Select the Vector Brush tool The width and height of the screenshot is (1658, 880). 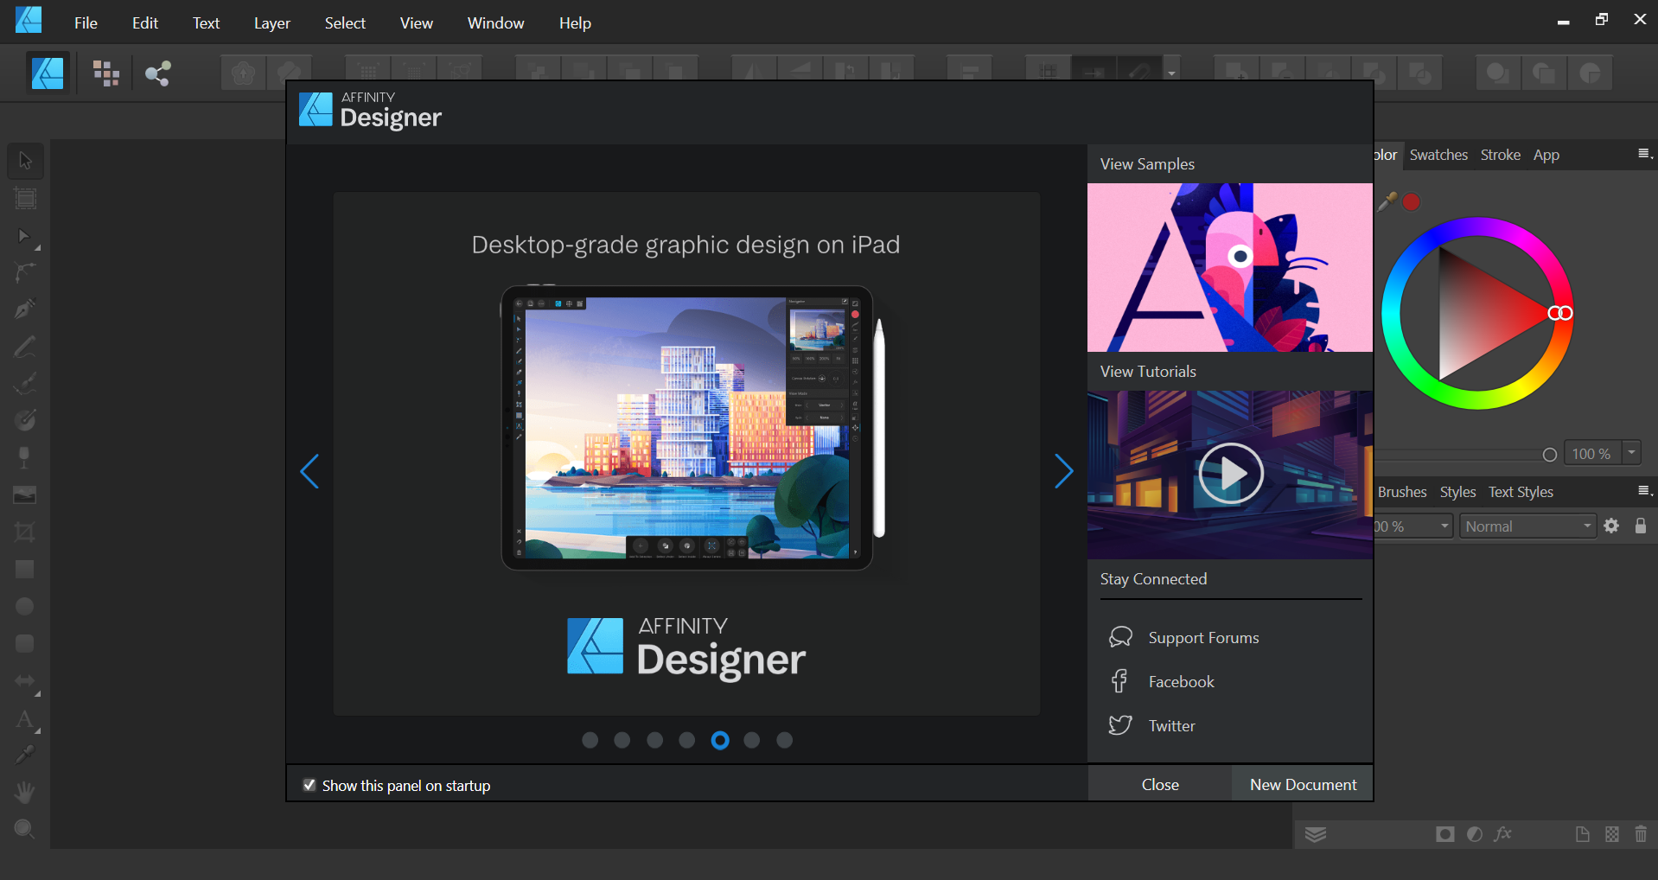[25, 383]
